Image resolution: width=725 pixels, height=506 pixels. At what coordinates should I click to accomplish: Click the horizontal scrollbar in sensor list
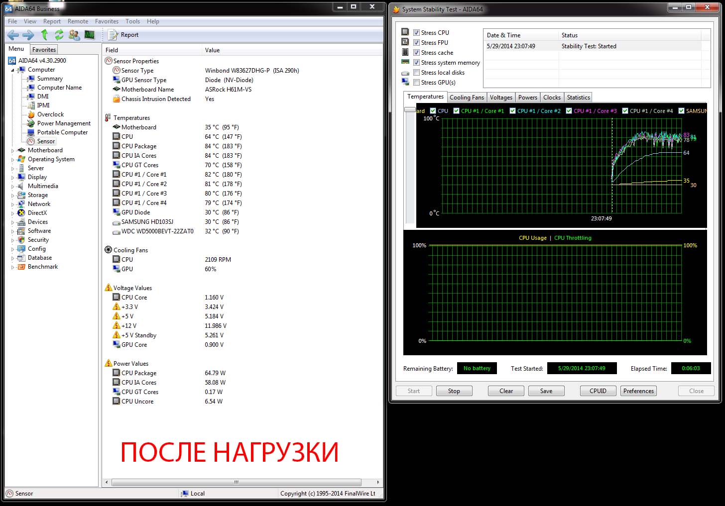(237, 482)
